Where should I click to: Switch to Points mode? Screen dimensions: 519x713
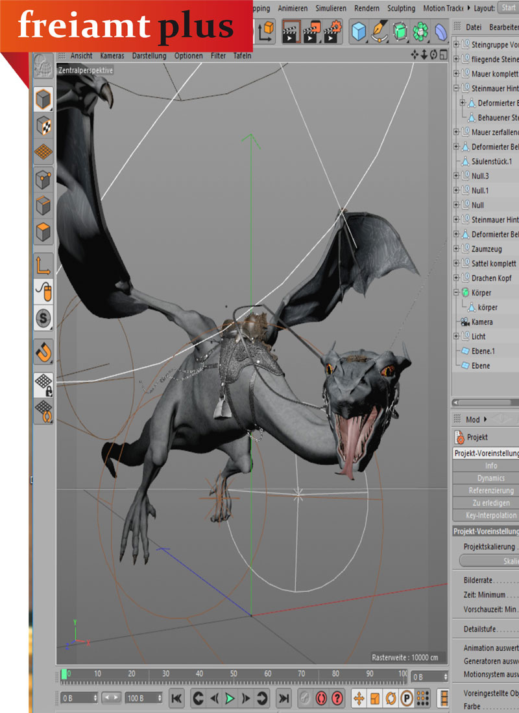pos(43,180)
